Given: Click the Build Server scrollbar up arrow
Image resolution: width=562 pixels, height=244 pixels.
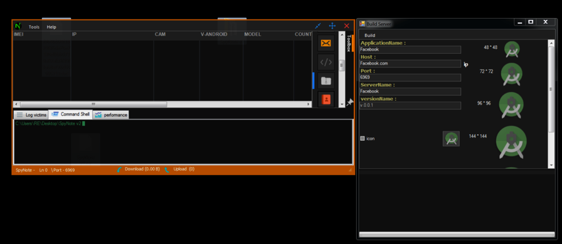Looking at the screenshot, I should tap(551, 43).
